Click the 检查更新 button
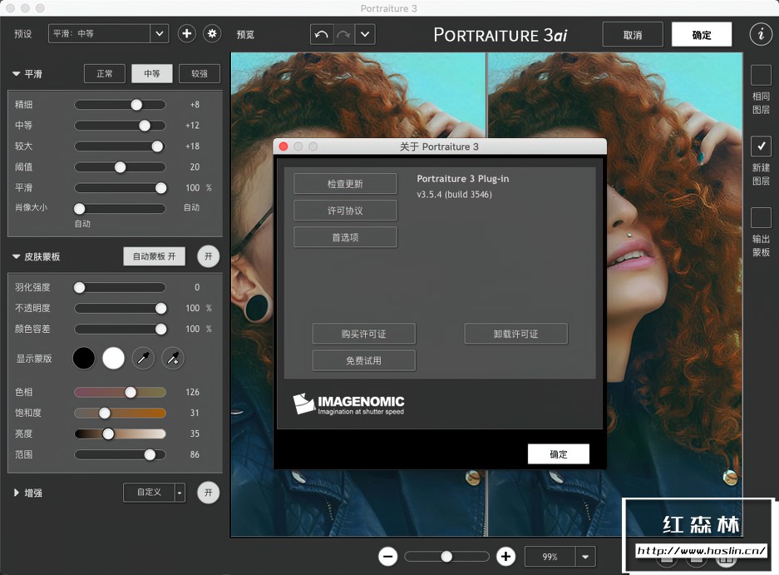The width and height of the screenshot is (779, 575). [345, 184]
